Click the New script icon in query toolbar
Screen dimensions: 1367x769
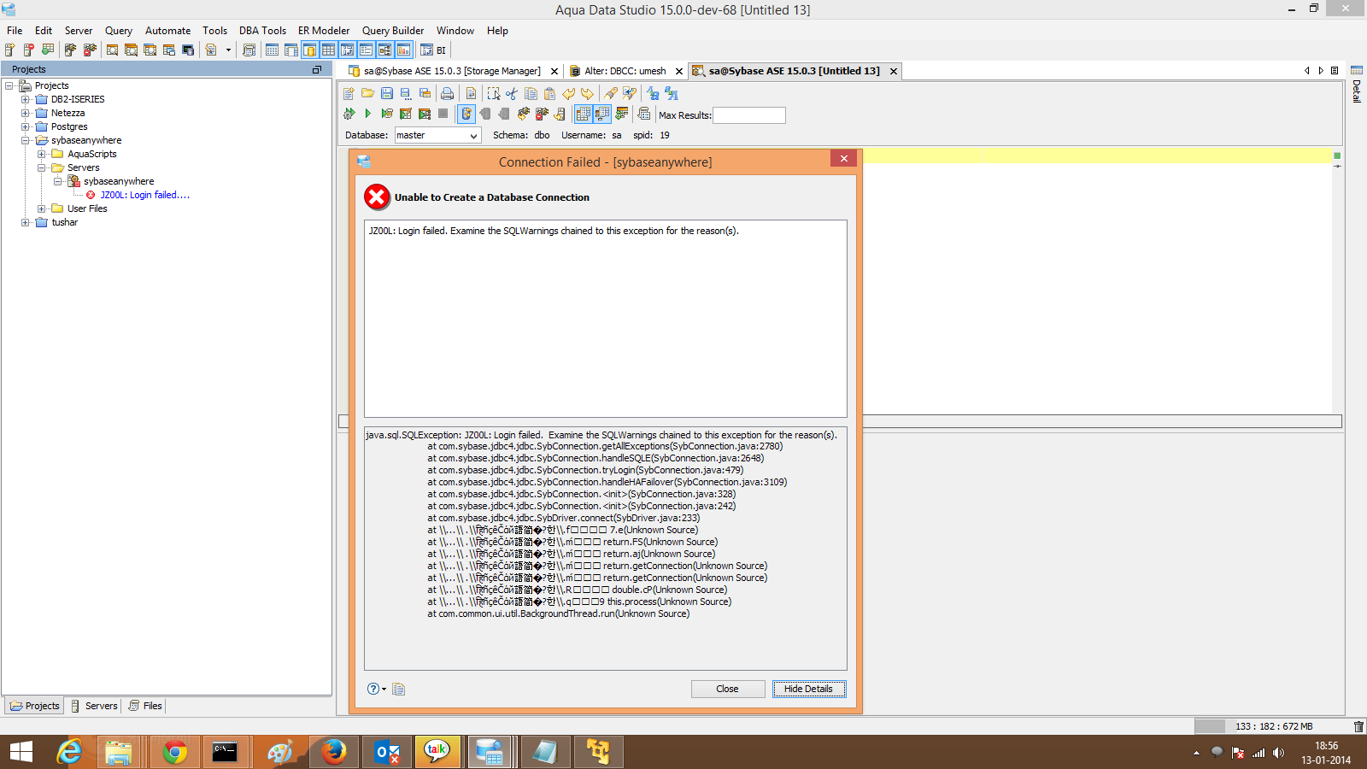point(349,94)
